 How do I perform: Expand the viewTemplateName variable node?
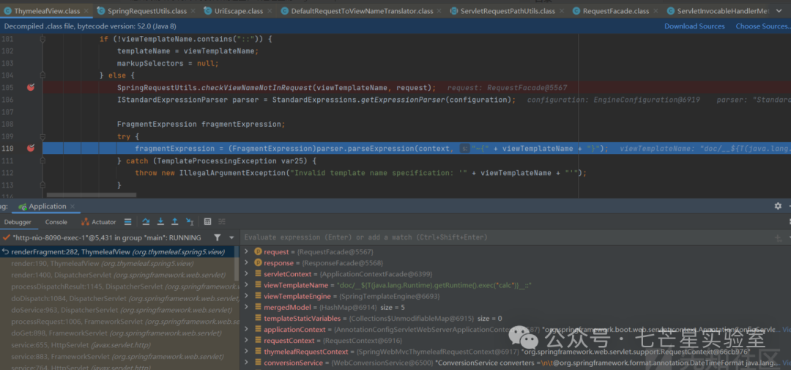pos(246,285)
